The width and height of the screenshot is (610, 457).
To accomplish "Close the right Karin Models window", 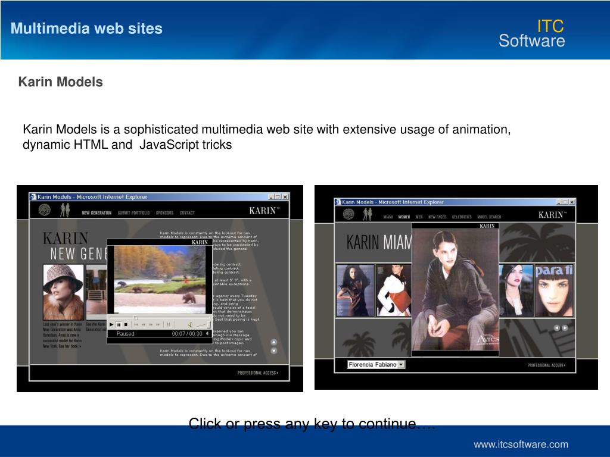I will pyautogui.click(x=572, y=202).
